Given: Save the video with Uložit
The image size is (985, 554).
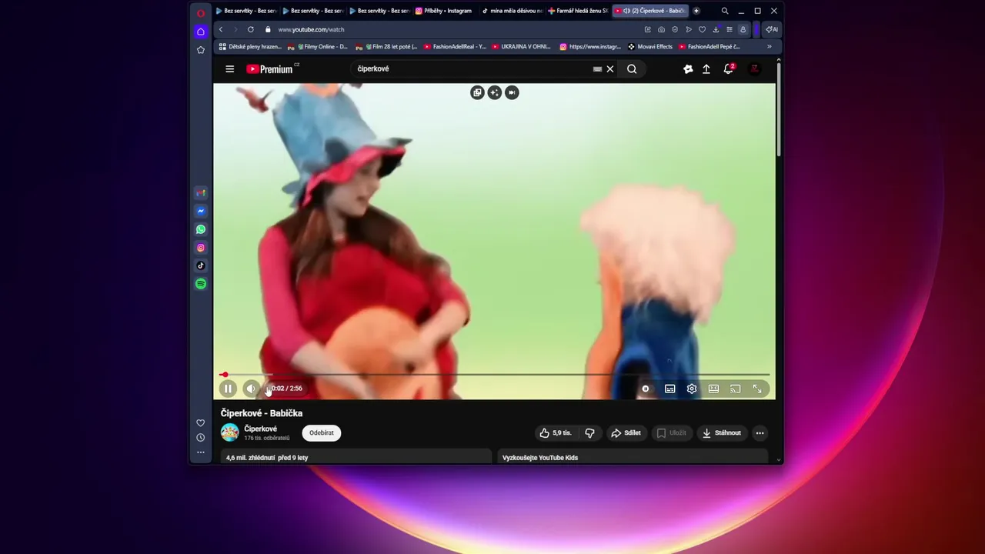Looking at the screenshot, I should point(671,433).
